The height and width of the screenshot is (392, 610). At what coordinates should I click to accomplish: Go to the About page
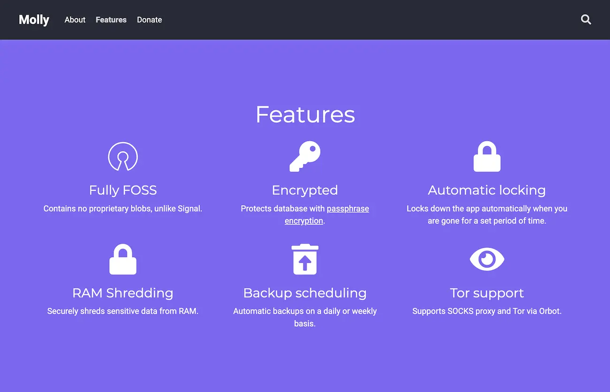[x=75, y=20]
